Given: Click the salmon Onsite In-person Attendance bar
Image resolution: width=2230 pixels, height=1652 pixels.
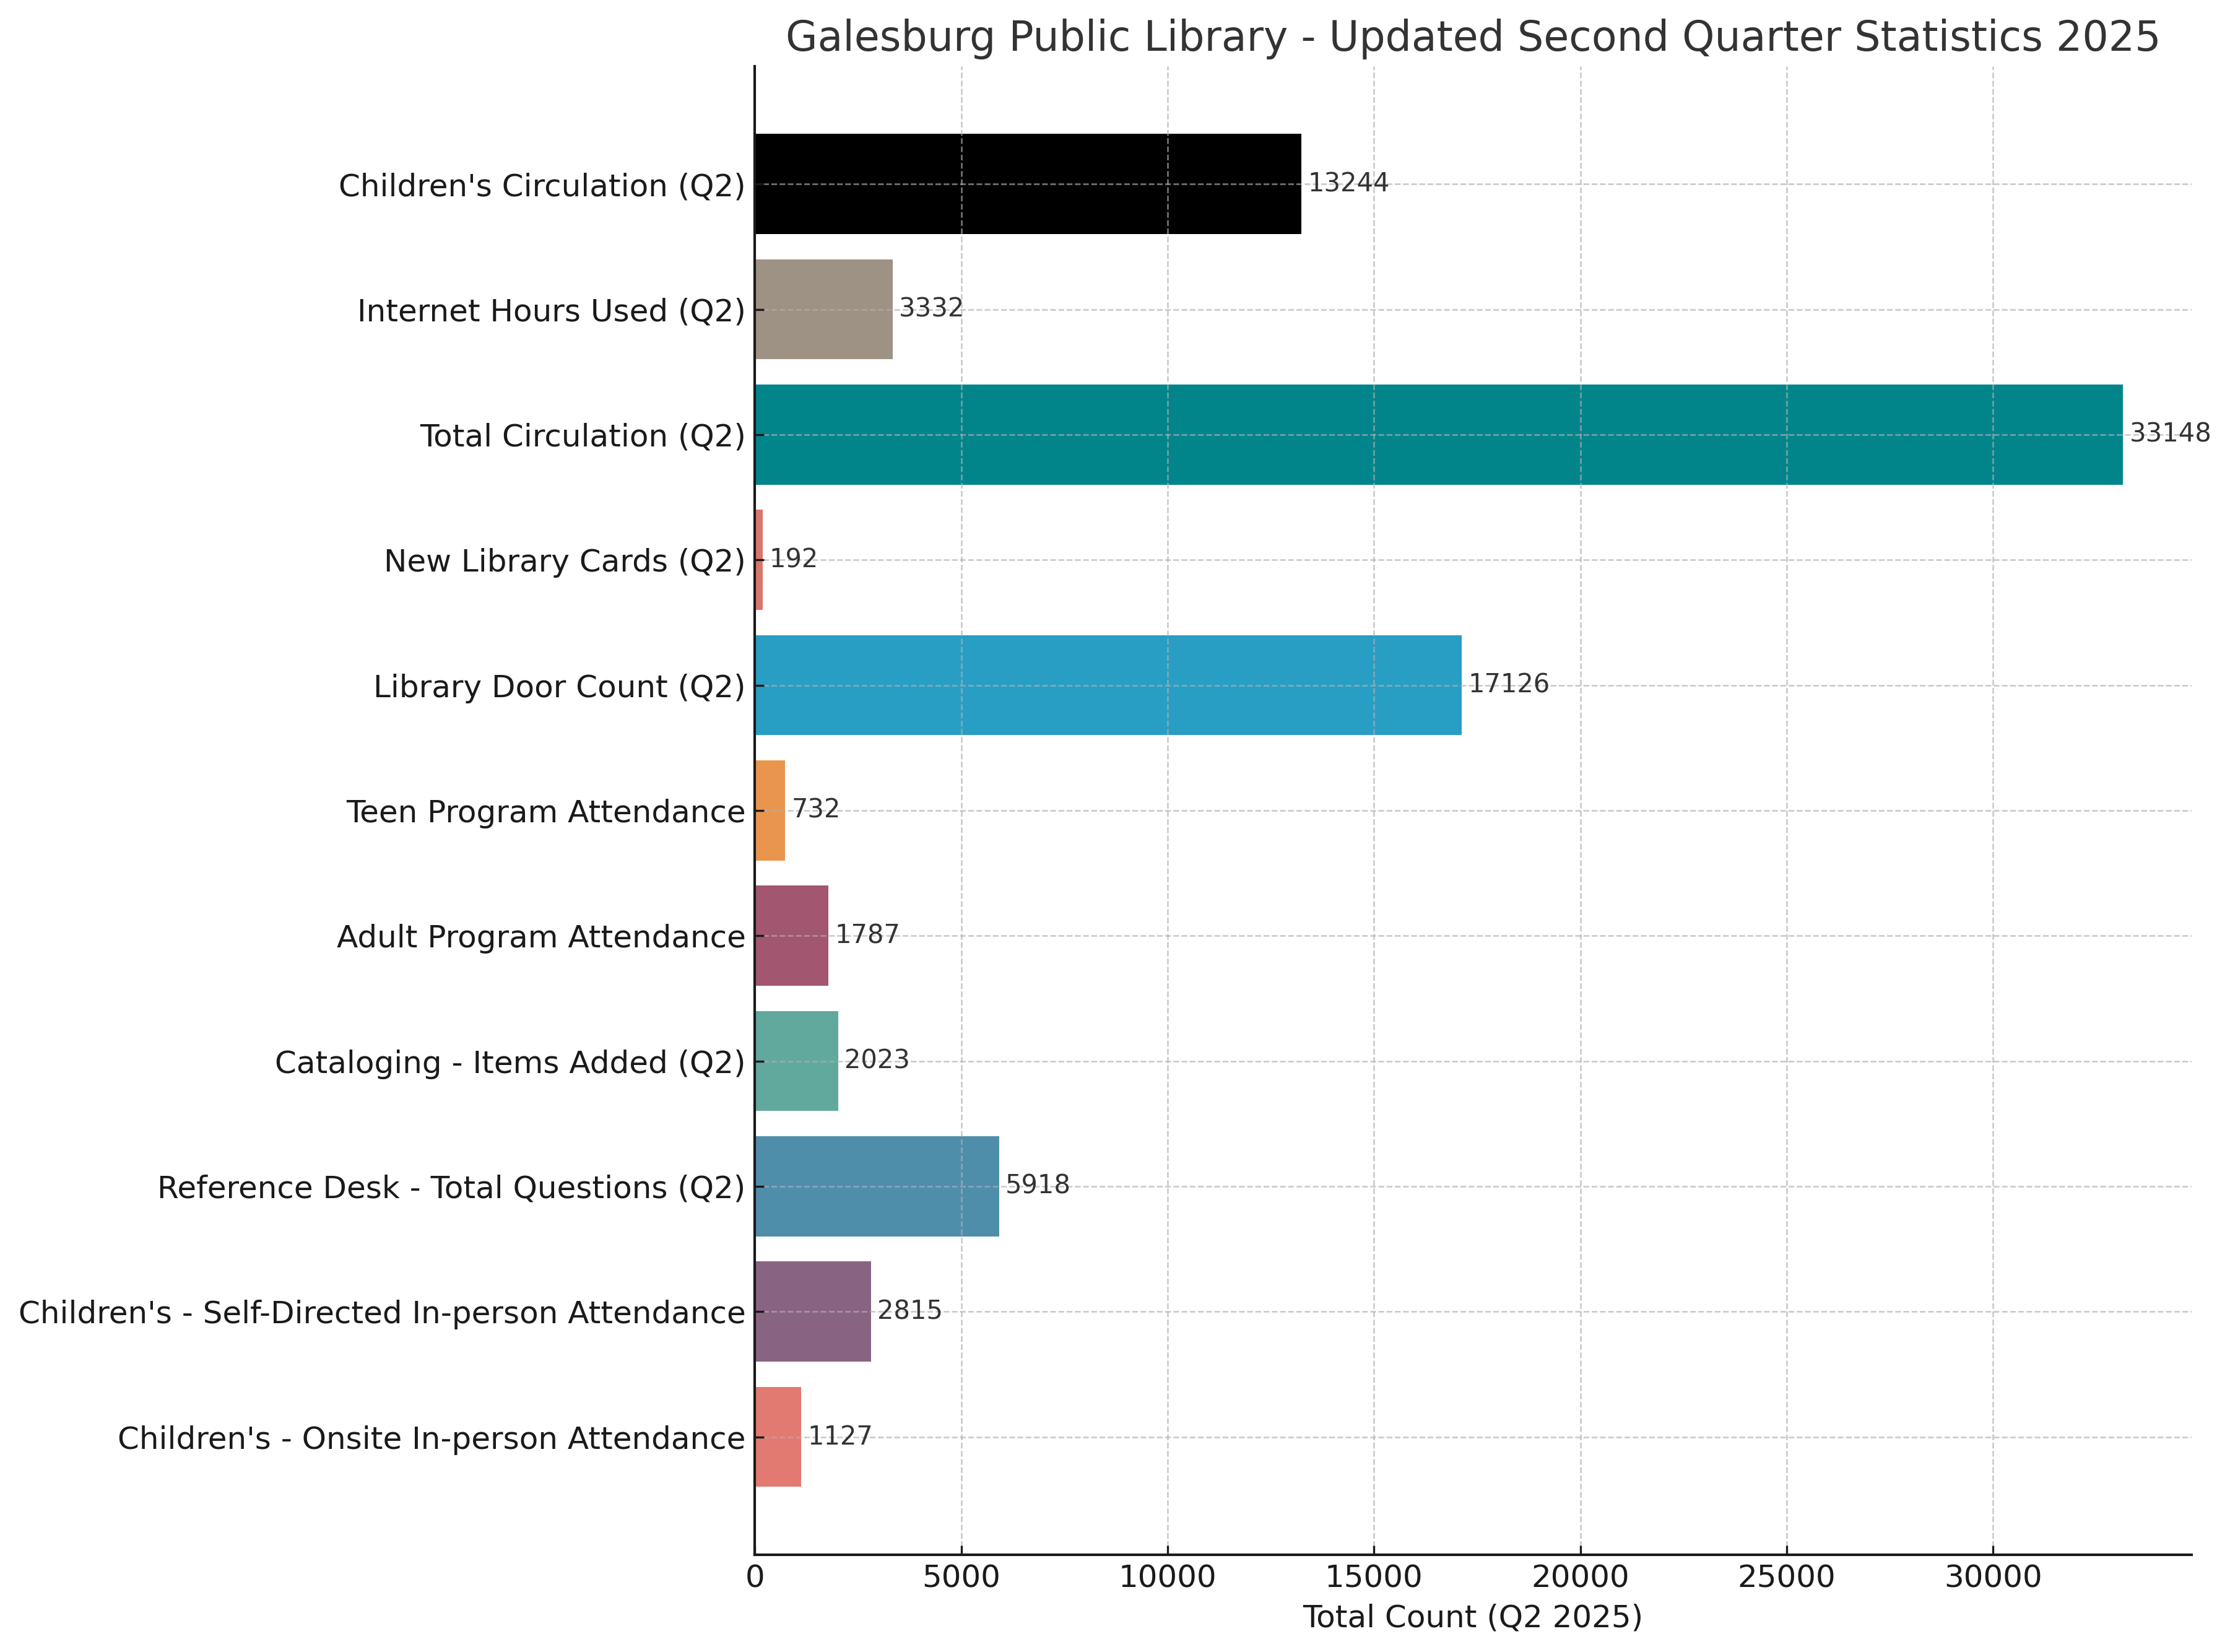Looking at the screenshot, I should [x=778, y=1437].
